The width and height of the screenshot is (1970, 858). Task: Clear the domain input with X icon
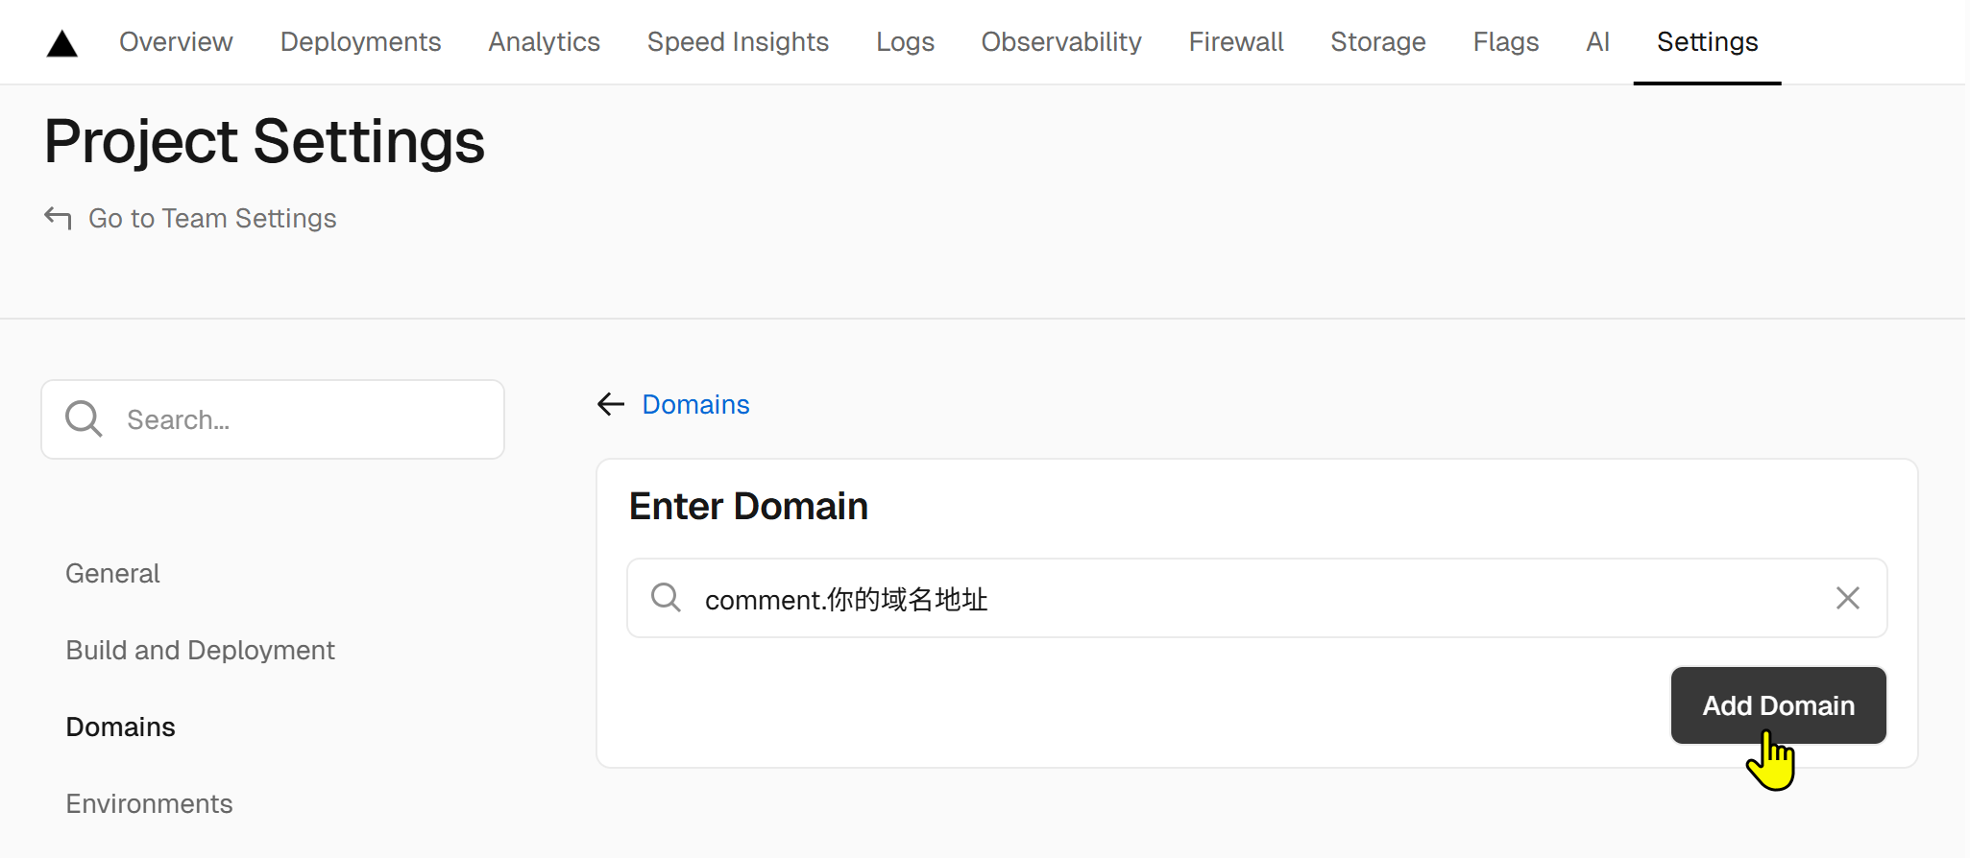(x=1847, y=599)
